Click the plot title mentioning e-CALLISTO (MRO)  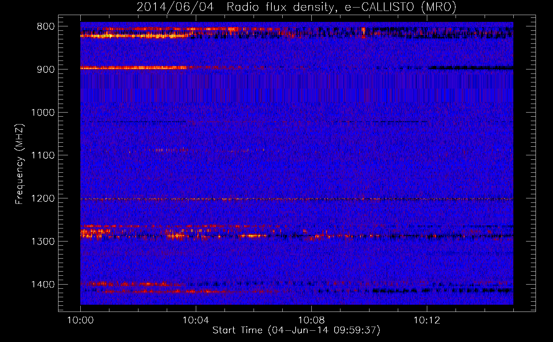point(296,7)
